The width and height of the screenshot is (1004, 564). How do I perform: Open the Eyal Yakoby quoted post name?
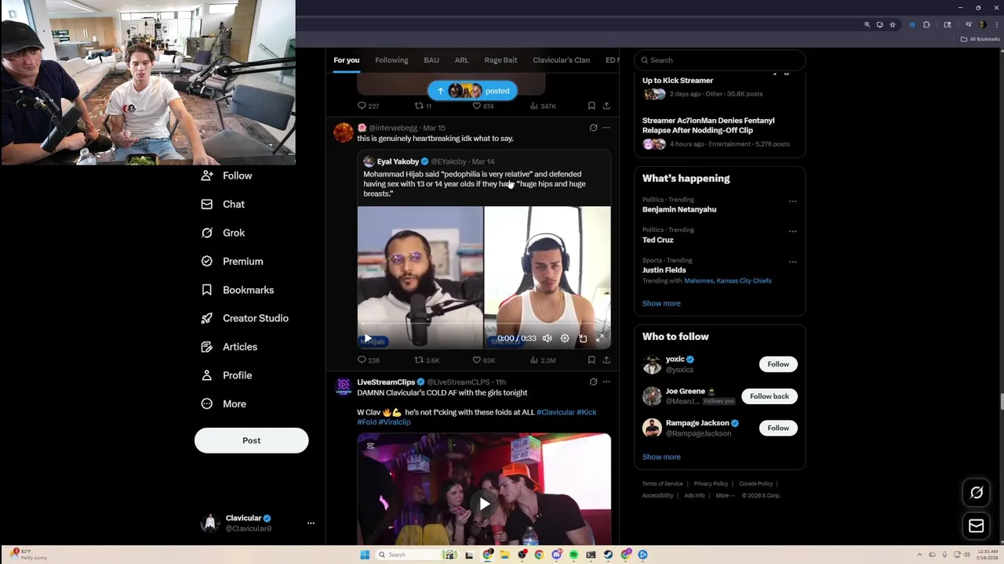pyautogui.click(x=398, y=161)
